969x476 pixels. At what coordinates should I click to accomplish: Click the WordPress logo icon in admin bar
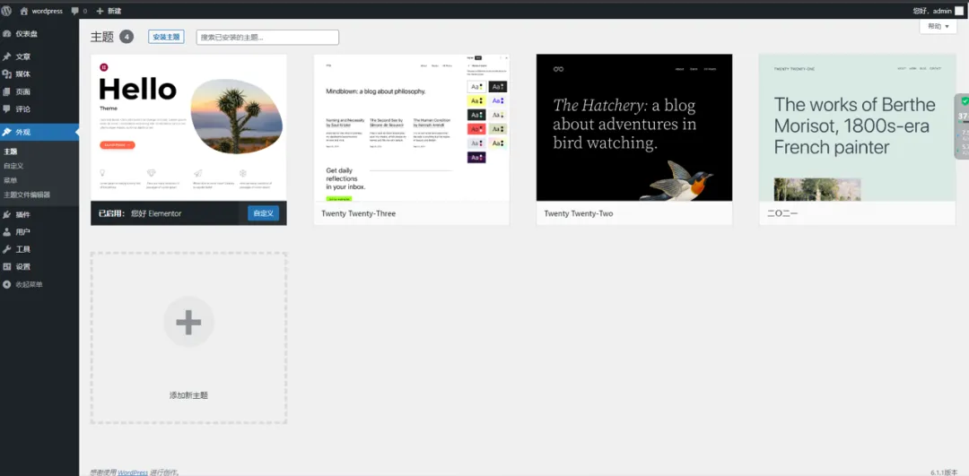coord(6,11)
